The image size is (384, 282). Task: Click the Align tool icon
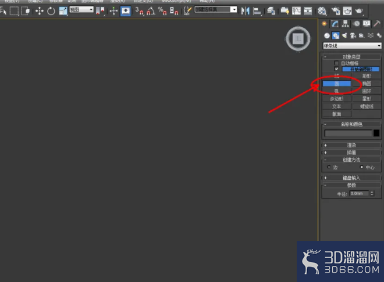(257, 11)
